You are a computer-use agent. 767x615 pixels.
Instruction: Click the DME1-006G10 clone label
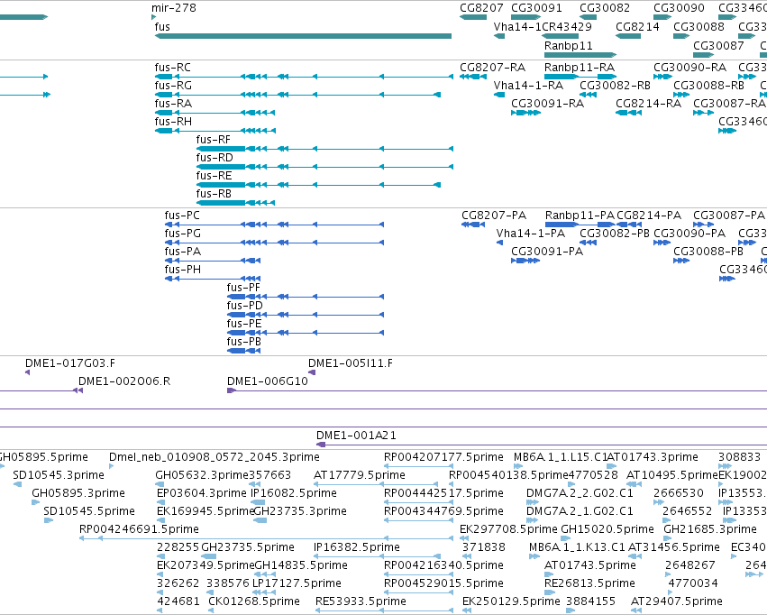[268, 381]
